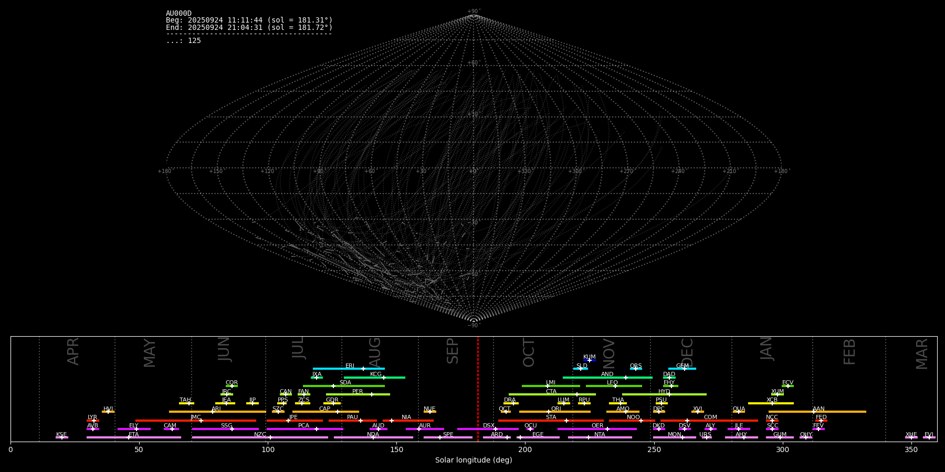Click the JAN month label
945x472 pixels.
pyautogui.click(x=766, y=348)
